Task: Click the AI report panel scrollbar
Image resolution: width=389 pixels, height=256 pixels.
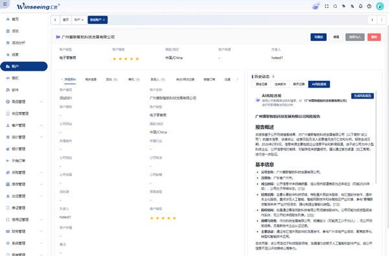Action: pyautogui.click(x=376, y=137)
